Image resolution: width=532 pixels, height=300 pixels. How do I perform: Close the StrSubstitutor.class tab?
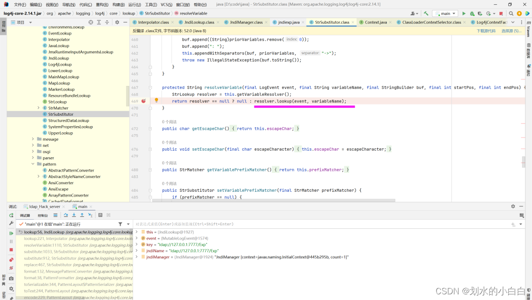[x=353, y=22]
